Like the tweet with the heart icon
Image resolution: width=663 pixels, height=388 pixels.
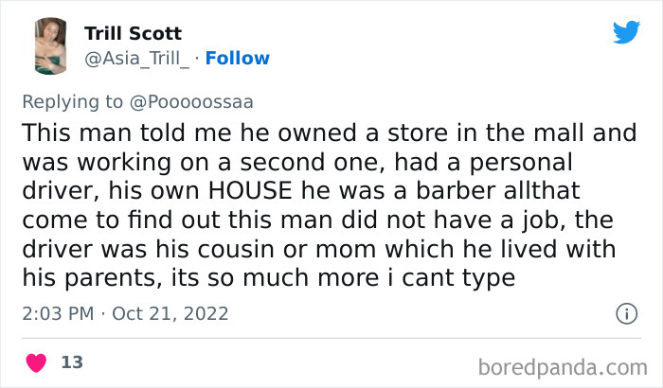(x=37, y=362)
